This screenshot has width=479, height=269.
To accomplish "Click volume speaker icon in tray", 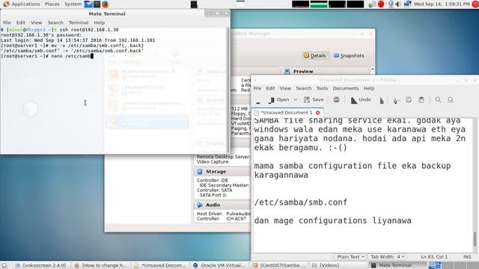I will tap(397, 4).
